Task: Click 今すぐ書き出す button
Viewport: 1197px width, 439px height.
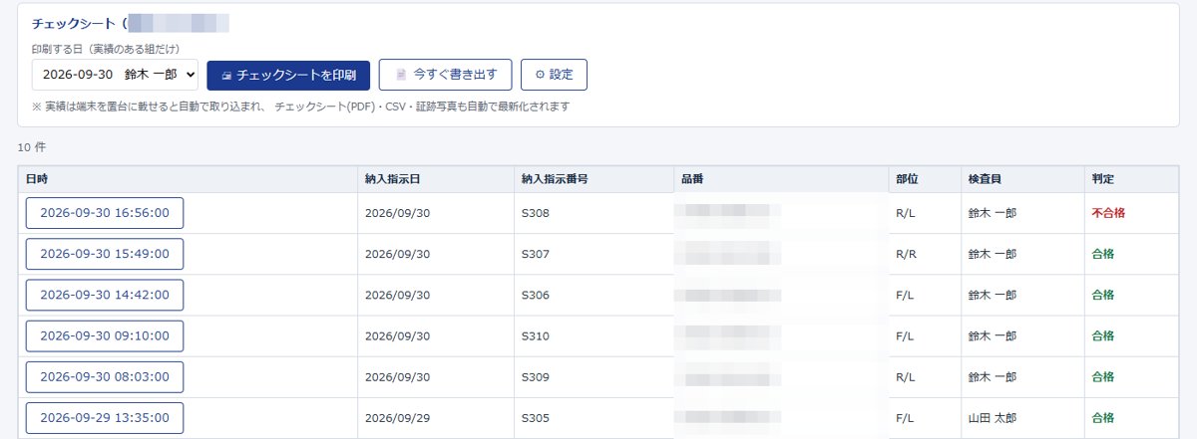Action: point(445,75)
